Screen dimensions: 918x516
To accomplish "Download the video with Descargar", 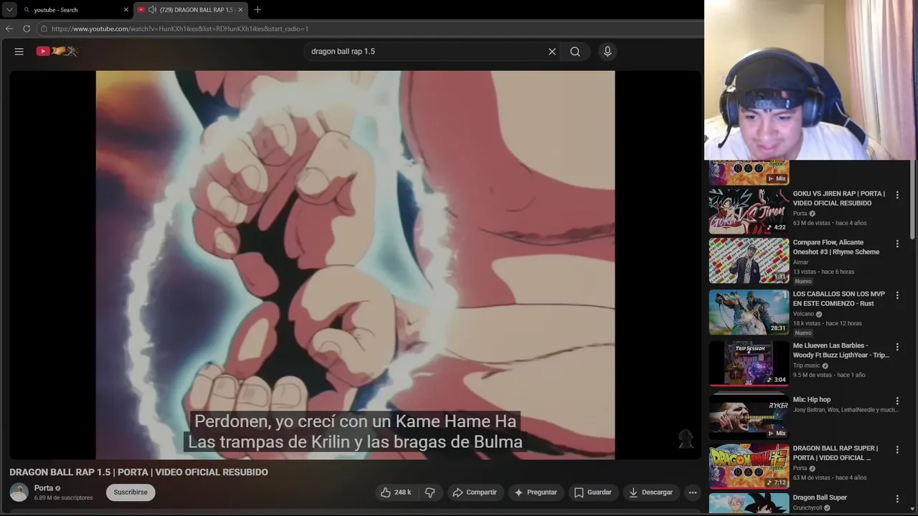I will (651, 492).
